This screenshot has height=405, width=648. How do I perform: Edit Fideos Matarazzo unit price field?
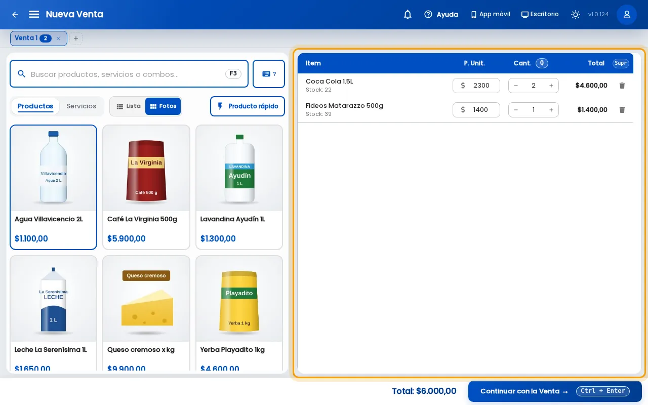click(476, 110)
